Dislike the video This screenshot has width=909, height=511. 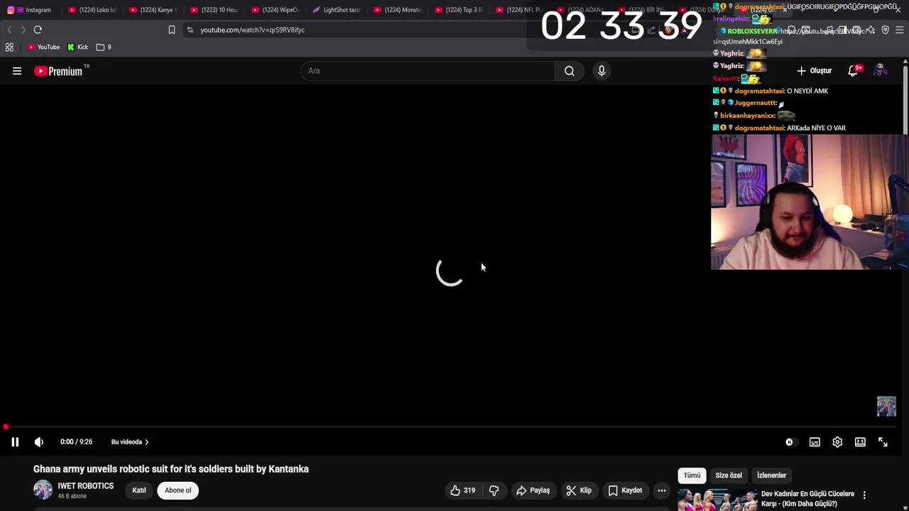pyautogui.click(x=494, y=490)
